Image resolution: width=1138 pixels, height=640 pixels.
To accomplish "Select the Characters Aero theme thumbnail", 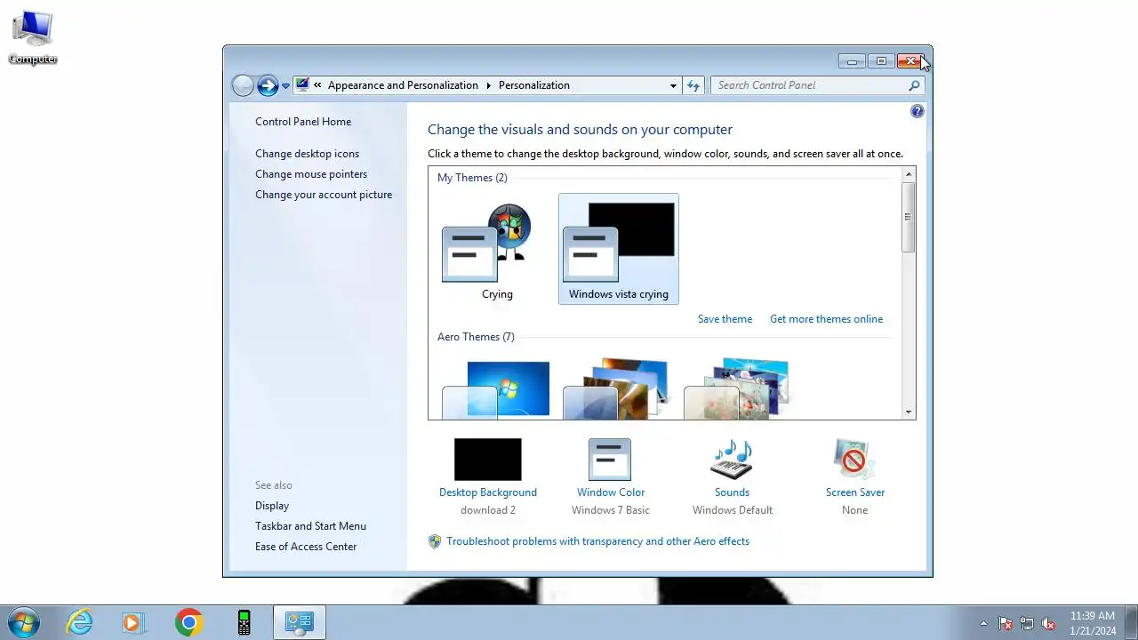I will pyautogui.click(x=738, y=389).
